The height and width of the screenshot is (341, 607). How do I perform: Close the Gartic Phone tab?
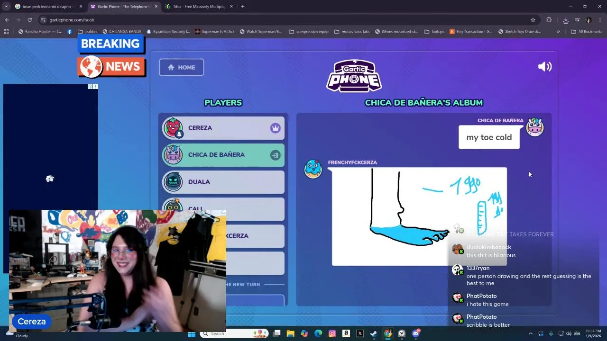click(x=156, y=7)
